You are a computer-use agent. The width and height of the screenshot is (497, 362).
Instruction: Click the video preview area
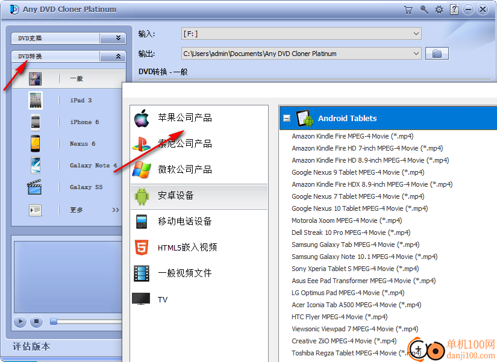pos(68,277)
